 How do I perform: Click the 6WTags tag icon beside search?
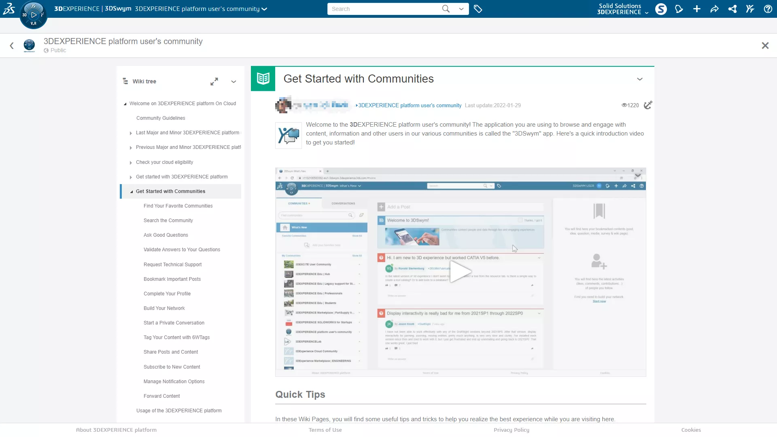point(478,9)
